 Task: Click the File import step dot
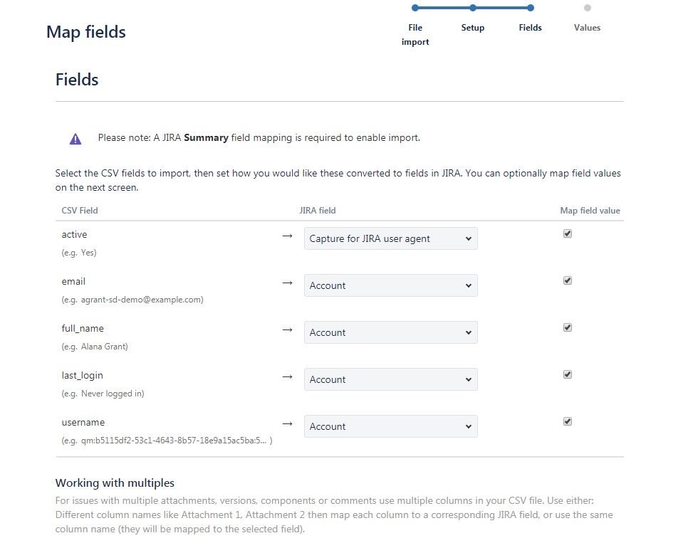point(415,8)
